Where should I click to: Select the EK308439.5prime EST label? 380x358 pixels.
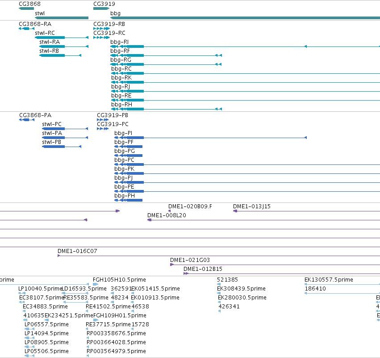pyautogui.click(x=242, y=289)
